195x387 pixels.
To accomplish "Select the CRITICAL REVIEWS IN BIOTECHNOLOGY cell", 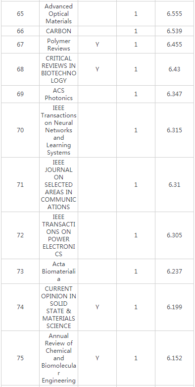I will 59,69.
